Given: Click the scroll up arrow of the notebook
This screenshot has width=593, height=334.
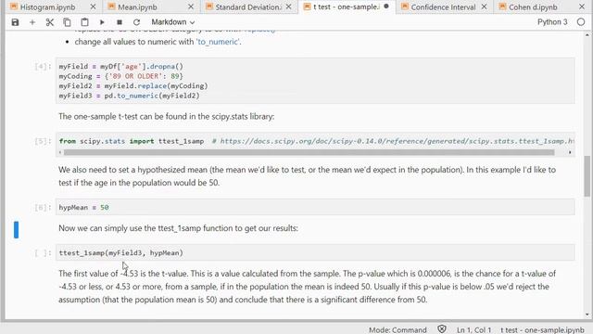Looking at the screenshot, I should (587, 35).
